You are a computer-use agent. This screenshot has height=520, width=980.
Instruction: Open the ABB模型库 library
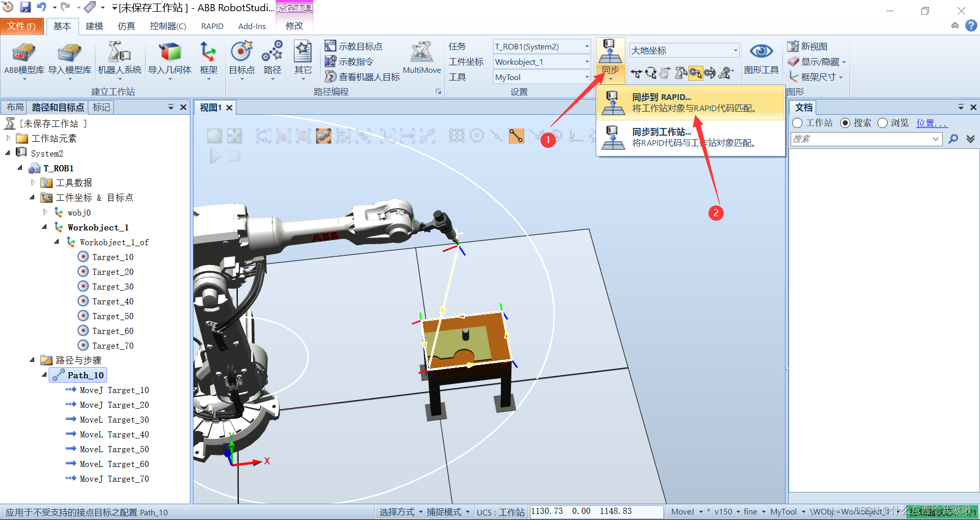tap(24, 60)
